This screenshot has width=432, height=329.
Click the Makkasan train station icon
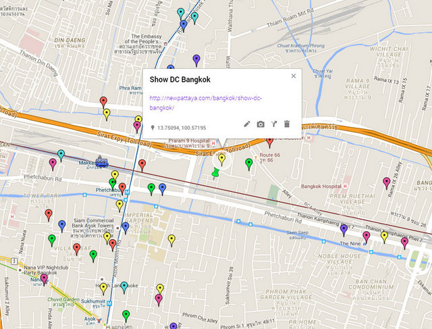[102, 161]
